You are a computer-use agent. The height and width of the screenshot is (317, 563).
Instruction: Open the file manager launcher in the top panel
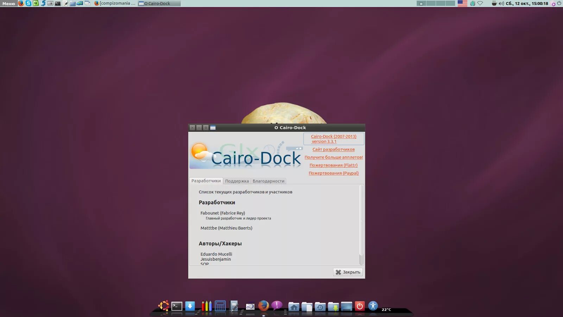point(73,3)
